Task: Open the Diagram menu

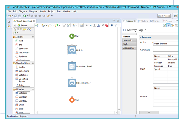Action: click(23, 11)
